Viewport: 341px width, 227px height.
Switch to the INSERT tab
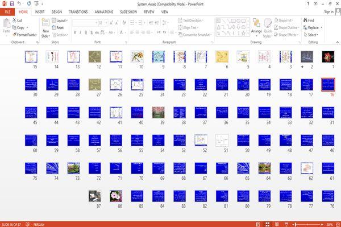pyautogui.click(x=40, y=12)
